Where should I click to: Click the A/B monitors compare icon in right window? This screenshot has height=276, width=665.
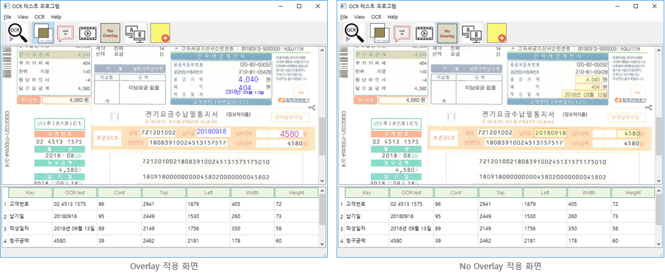point(471,32)
